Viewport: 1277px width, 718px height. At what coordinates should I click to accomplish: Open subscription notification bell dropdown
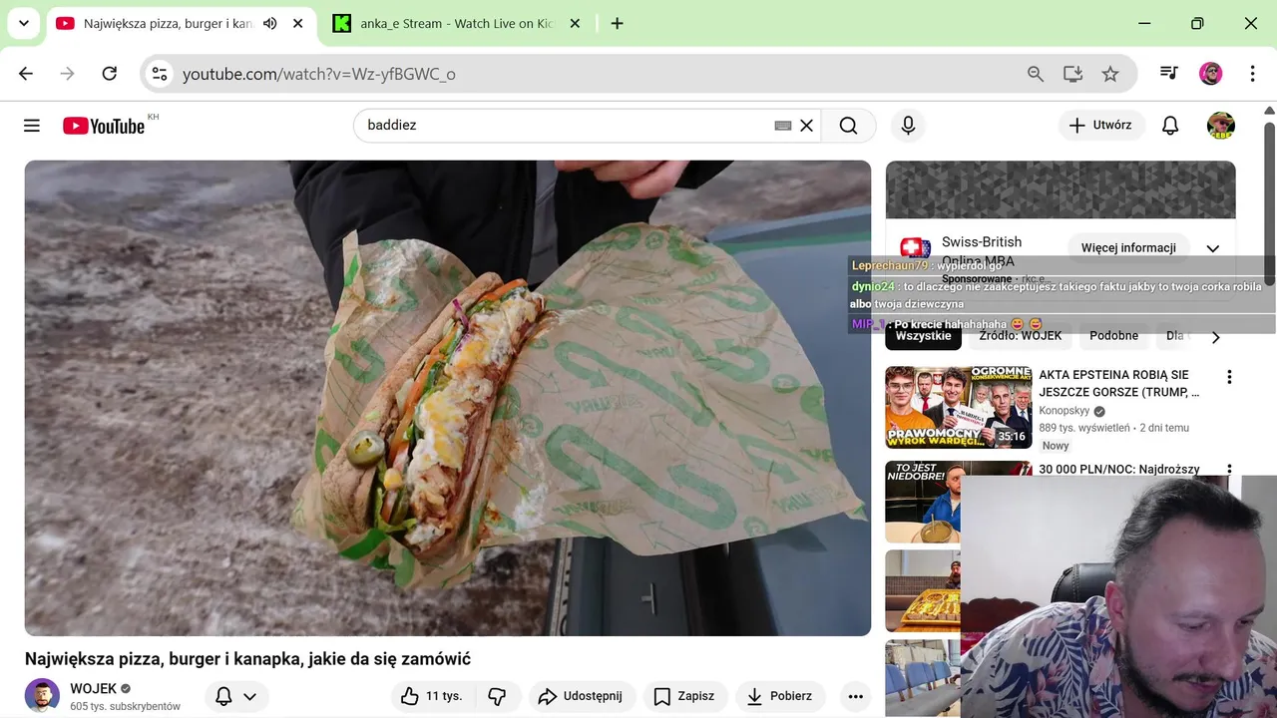[x=236, y=696]
